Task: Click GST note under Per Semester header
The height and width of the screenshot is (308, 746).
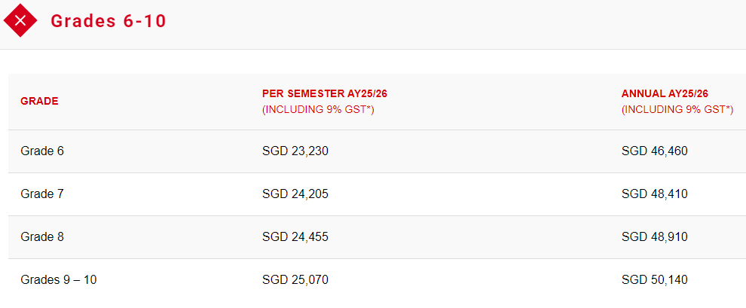Action: click(318, 110)
